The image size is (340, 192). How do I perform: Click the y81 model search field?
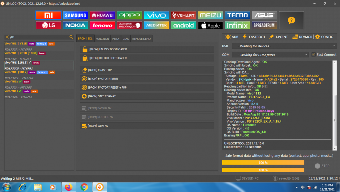[x=39, y=37]
